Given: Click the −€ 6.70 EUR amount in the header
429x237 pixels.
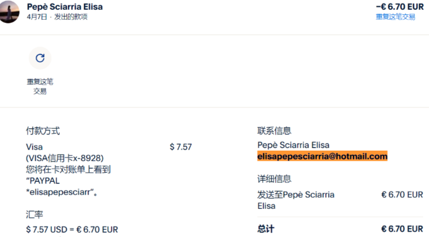Looking at the screenshot, I should (x=399, y=7).
